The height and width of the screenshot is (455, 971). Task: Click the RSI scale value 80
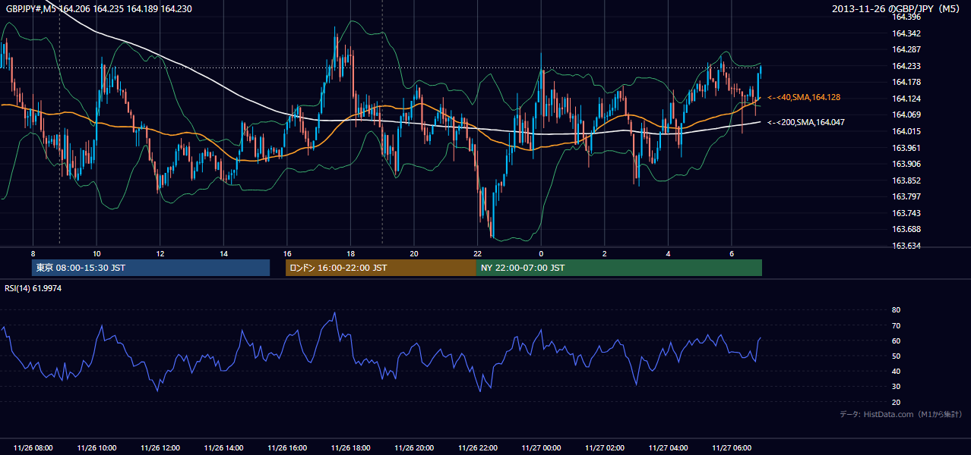pos(896,310)
